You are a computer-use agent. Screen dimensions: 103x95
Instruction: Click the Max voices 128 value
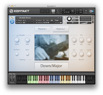click(51, 20)
